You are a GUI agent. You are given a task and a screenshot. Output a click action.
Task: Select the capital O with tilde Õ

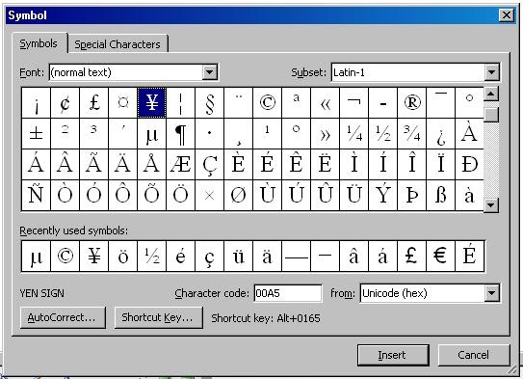(152, 196)
